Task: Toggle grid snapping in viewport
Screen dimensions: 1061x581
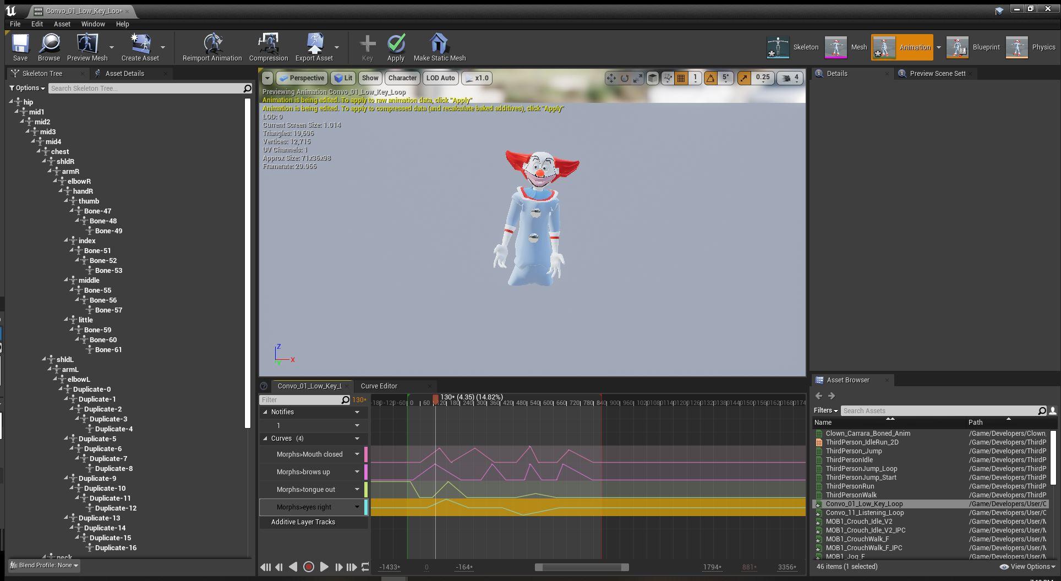Action: point(681,78)
